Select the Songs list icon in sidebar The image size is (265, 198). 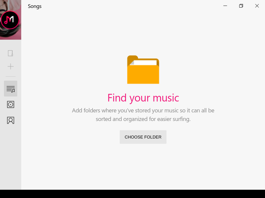pyautogui.click(x=11, y=89)
